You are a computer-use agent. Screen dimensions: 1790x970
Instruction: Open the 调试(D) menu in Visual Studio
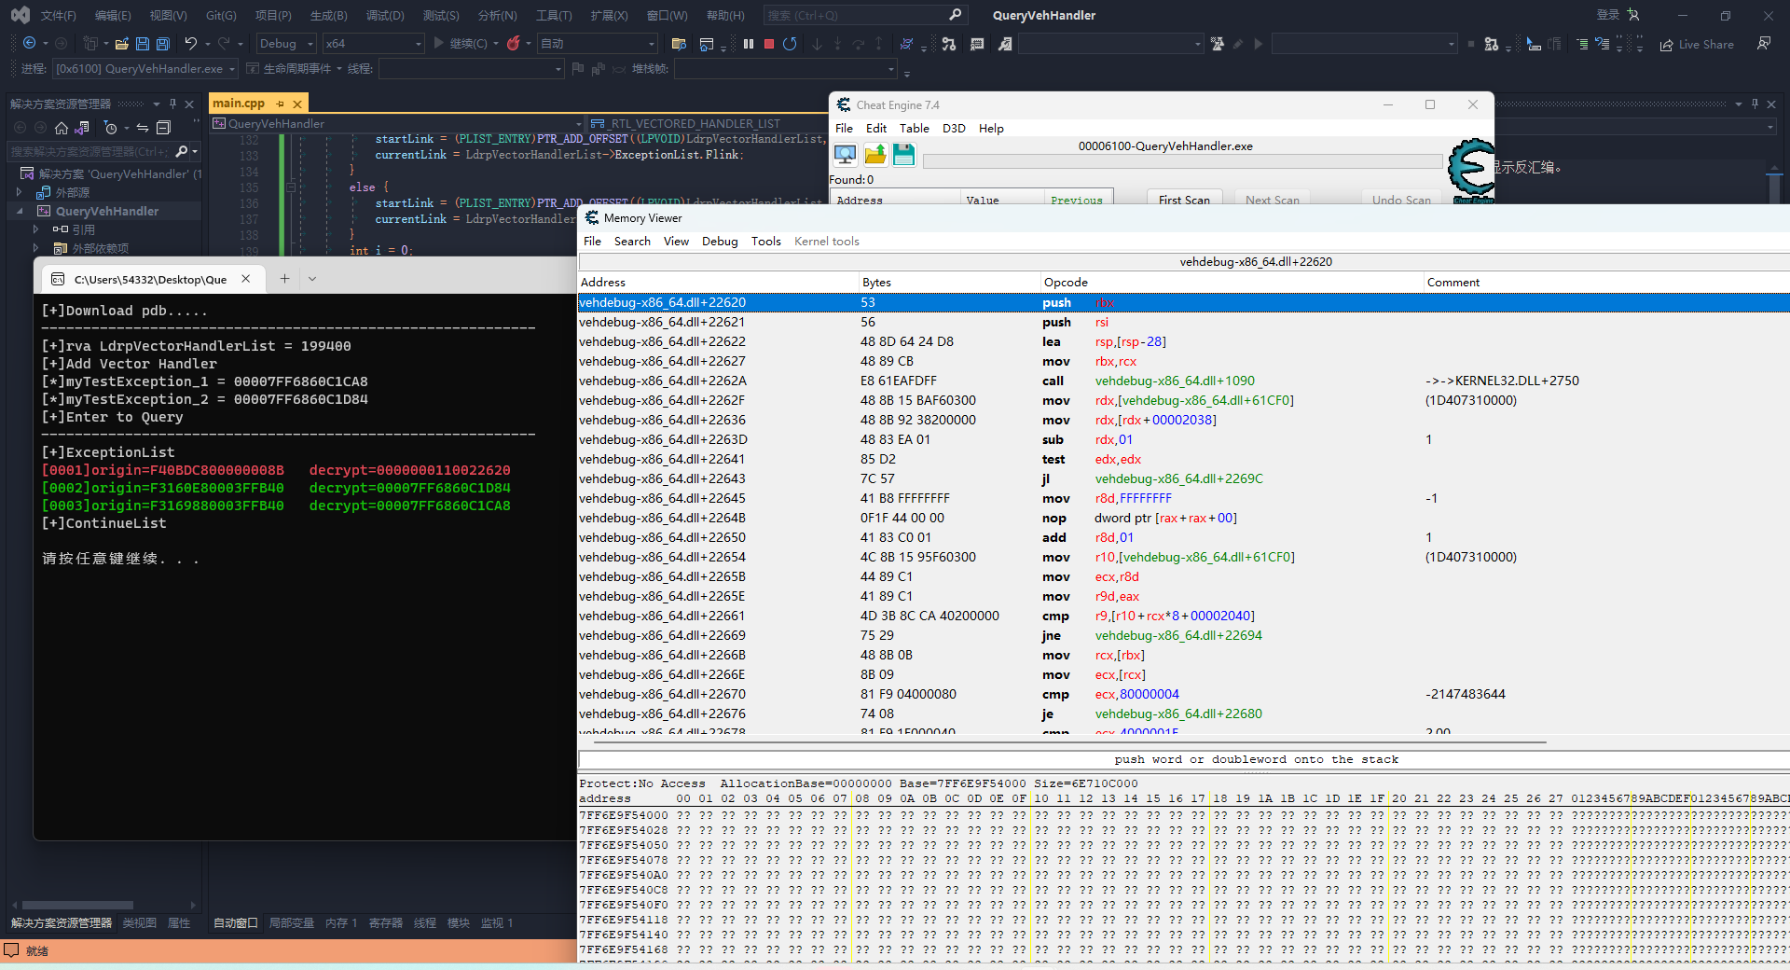coord(385,16)
